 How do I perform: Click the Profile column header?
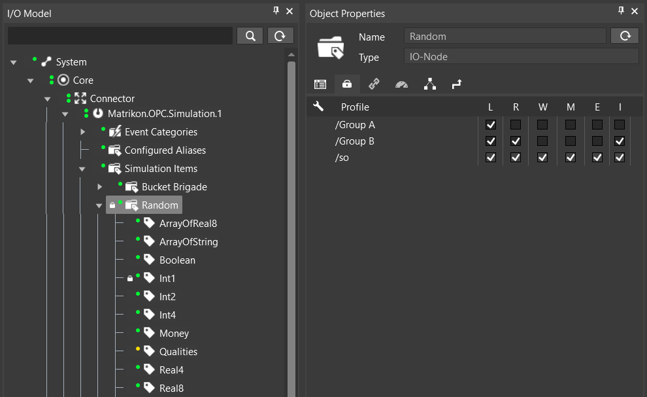(x=355, y=107)
